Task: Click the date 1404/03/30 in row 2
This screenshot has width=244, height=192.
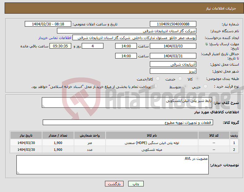Action: point(26,150)
